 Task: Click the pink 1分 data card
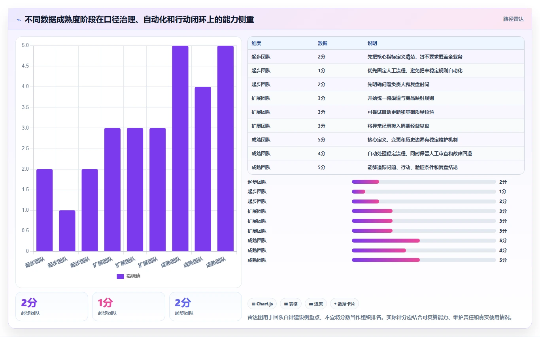click(128, 307)
